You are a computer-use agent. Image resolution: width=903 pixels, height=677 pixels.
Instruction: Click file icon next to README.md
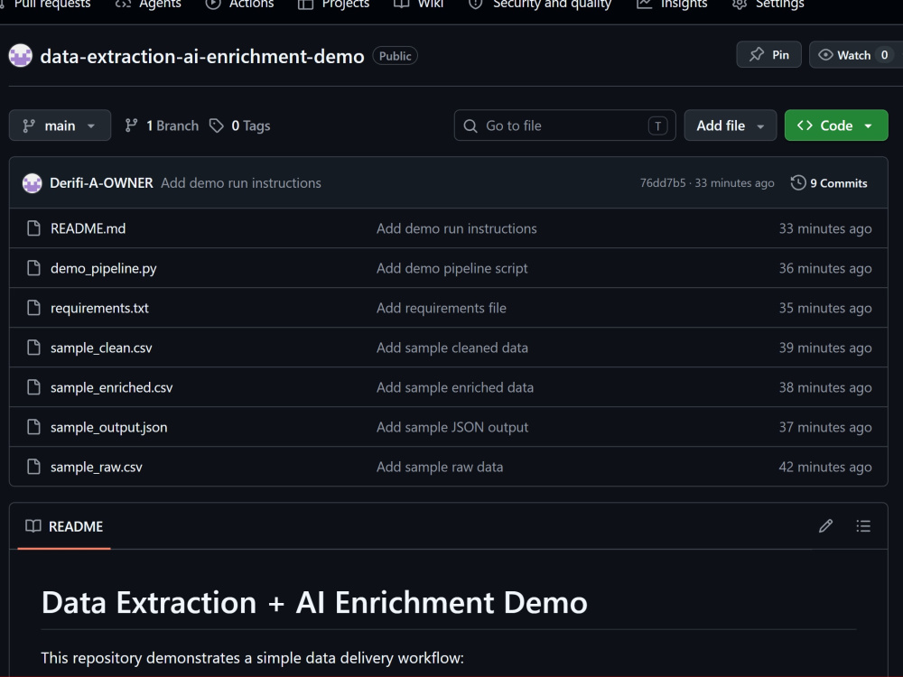[x=34, y=228]
